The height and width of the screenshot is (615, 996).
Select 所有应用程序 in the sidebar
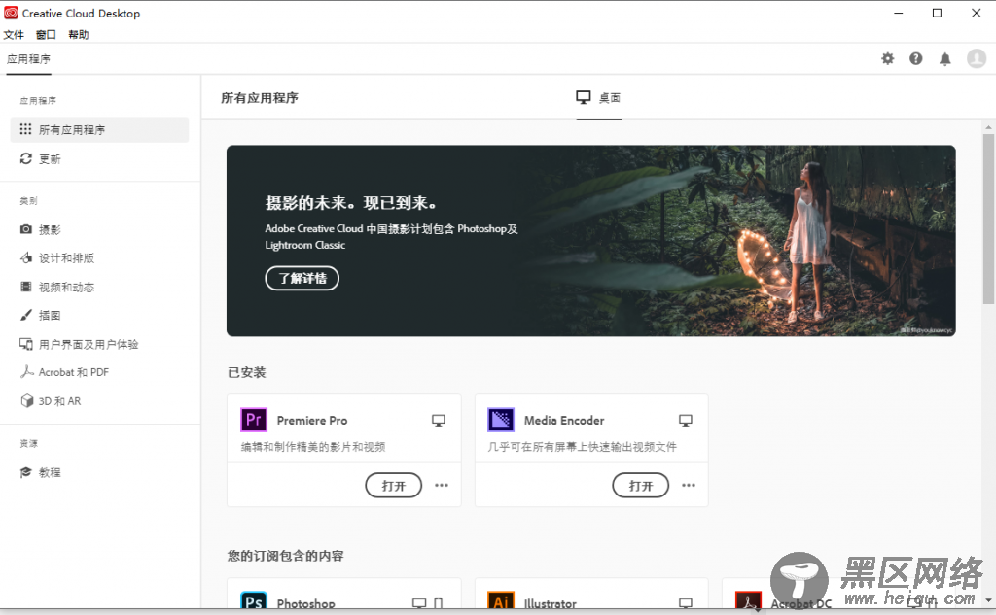click(x=100, y=129)
